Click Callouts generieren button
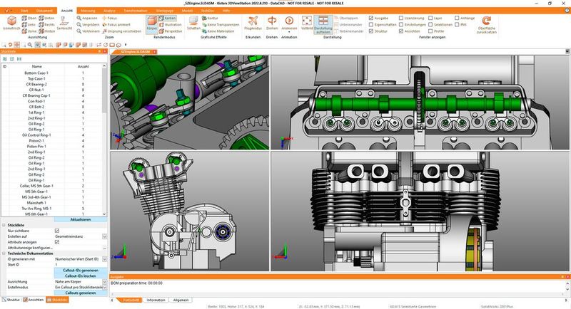The width and height of the screenshot is (571, 309). pos(80,293)
